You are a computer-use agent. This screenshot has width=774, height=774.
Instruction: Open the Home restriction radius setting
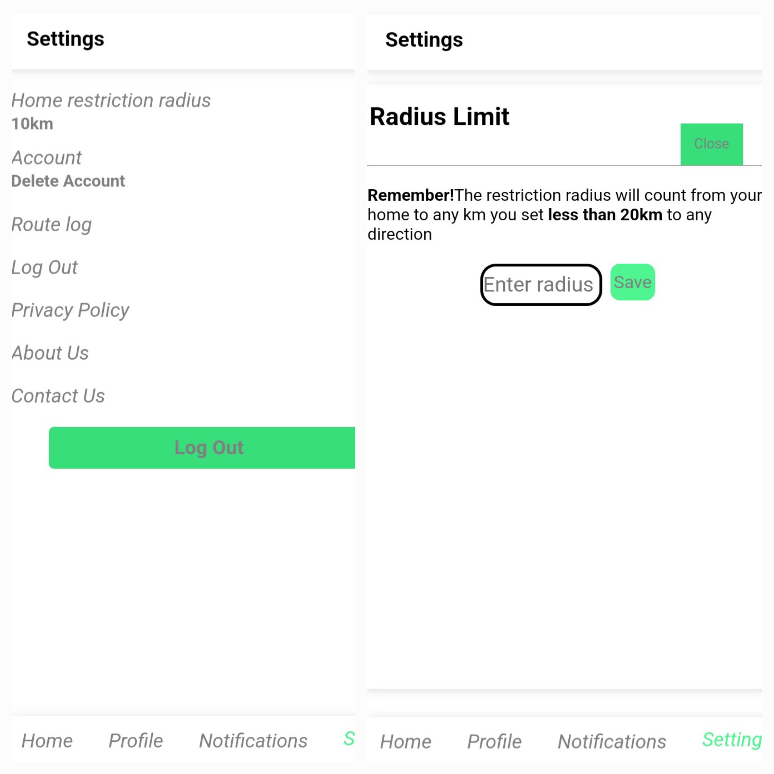[111, 101]
